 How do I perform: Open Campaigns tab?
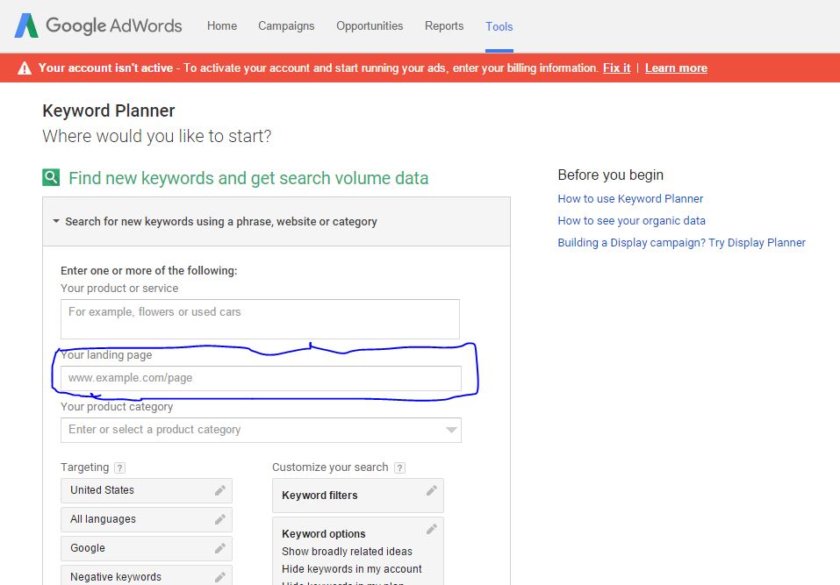tap(286, 25)
